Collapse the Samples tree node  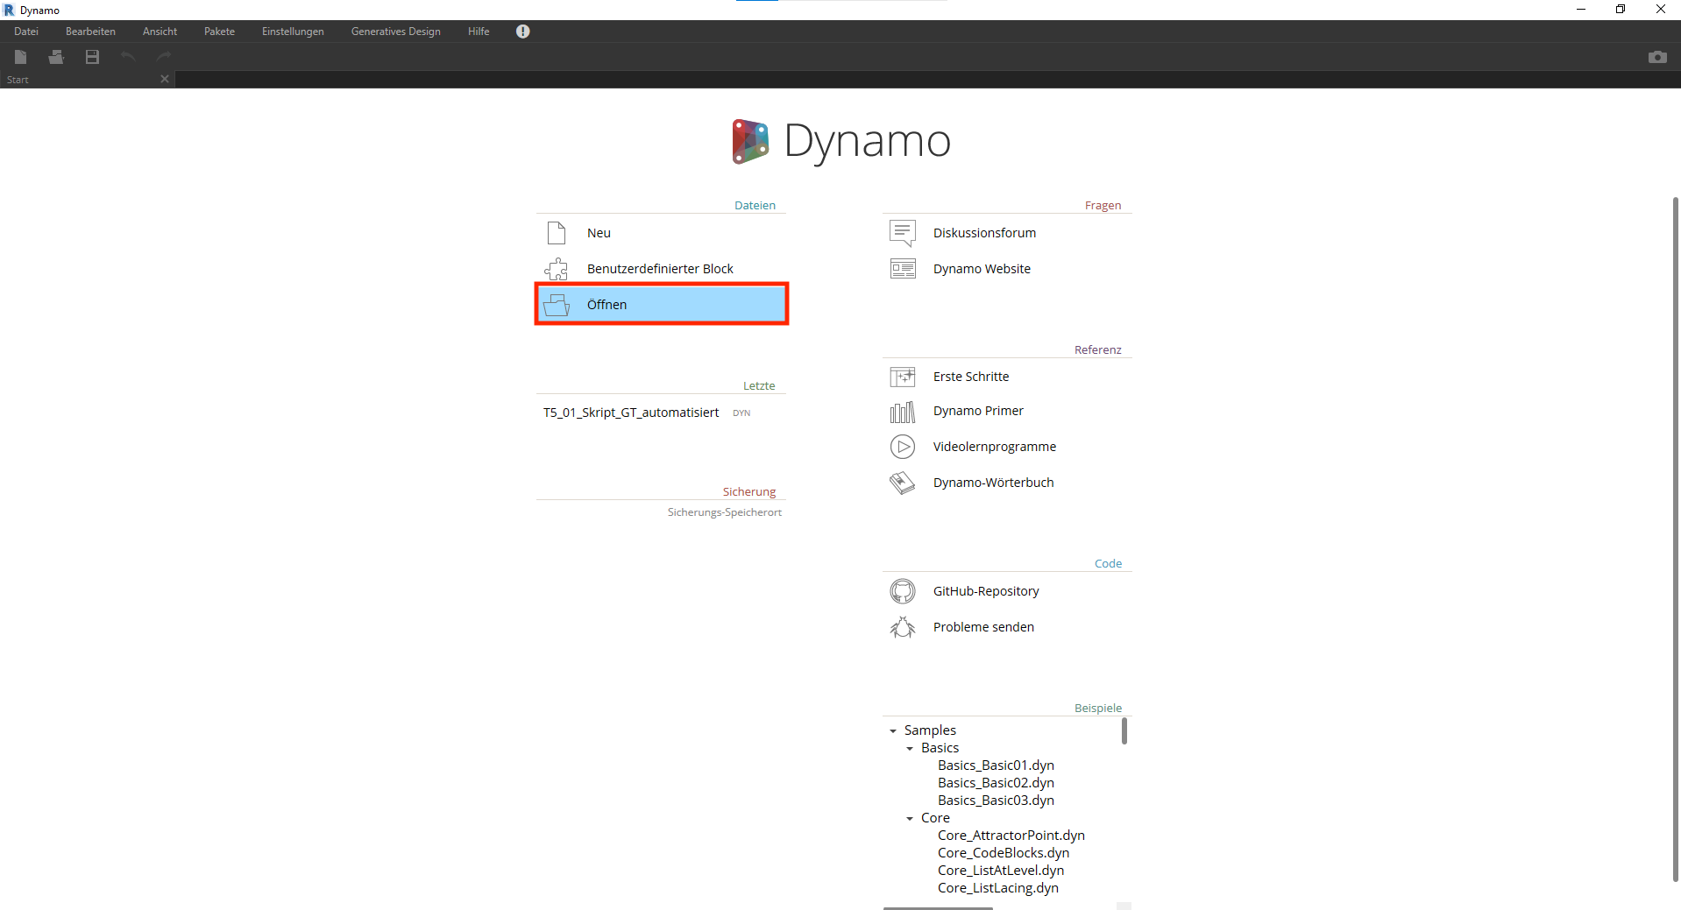[x=893, y=730]
